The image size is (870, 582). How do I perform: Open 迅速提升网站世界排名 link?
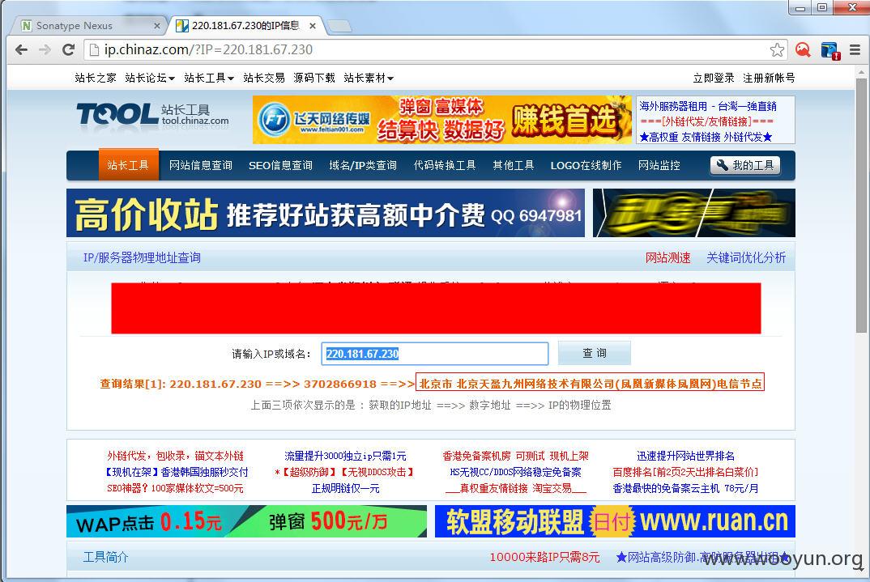(686, 456)
